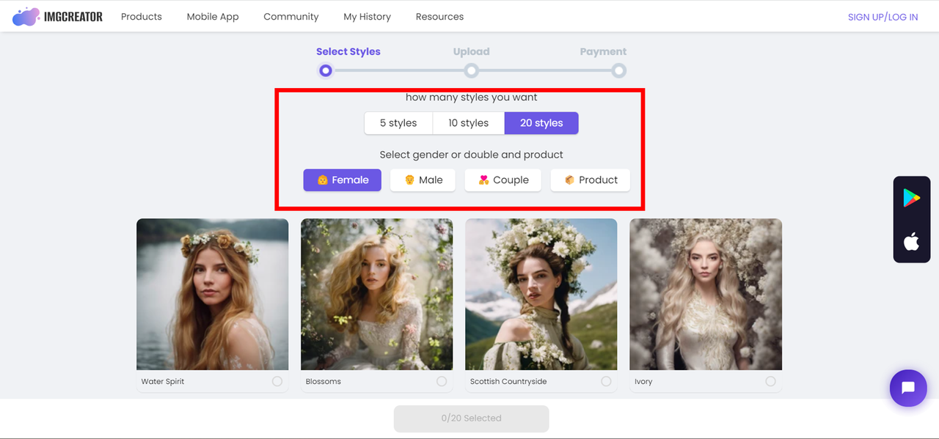Click the Water Spirit portrait thumbnail
939x439 pixels.
tap(213, 294)
